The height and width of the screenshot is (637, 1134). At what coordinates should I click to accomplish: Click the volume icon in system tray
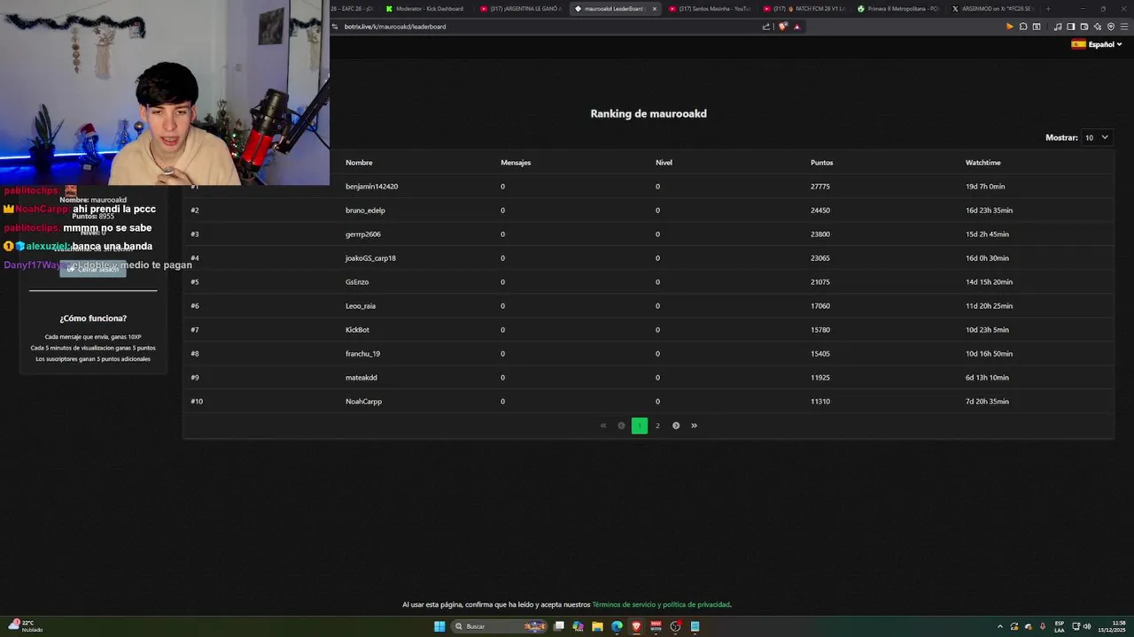click(x=1087, y=626)
